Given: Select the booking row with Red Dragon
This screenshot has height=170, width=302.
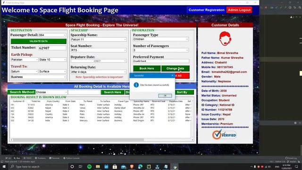Looking at the screenshot, I should click(101, 120).
